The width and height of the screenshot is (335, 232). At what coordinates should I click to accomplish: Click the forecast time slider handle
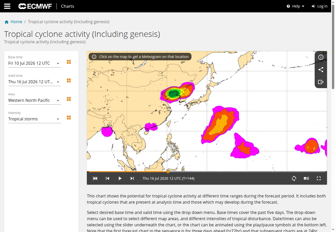[x=168, y=171]
